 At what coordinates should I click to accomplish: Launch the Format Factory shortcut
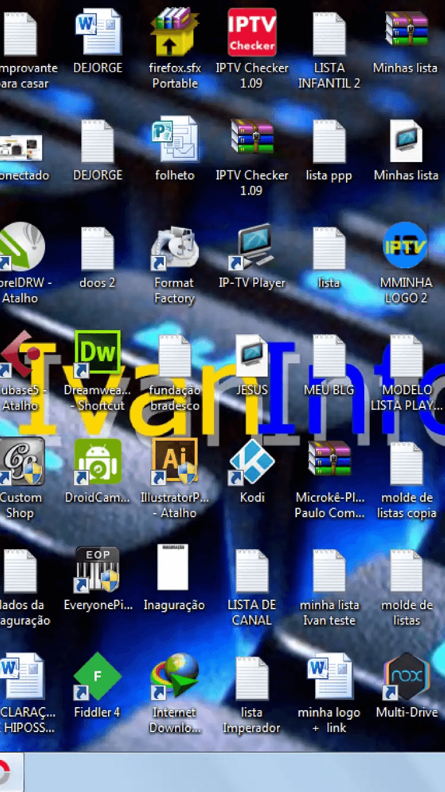pyautogui.click(x=175, y=248)
